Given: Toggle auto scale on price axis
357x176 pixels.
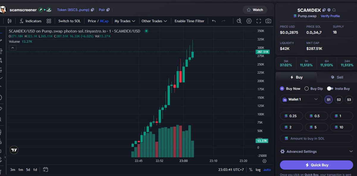Looking at the screenshot, I should [267, 169].
